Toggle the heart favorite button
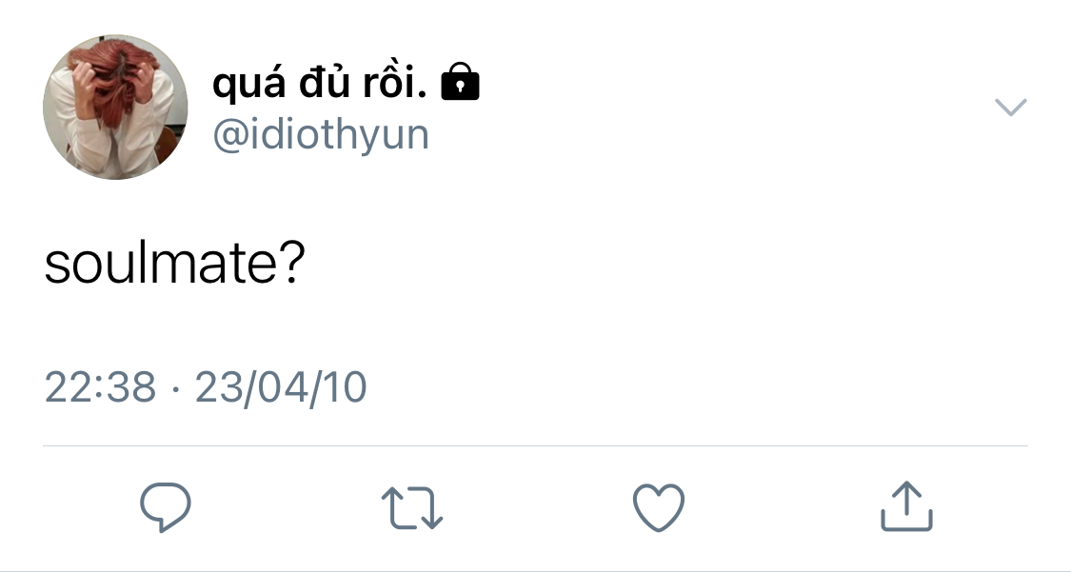The image size is (1071, 572). pyautogui.click(x=659, y=506)
